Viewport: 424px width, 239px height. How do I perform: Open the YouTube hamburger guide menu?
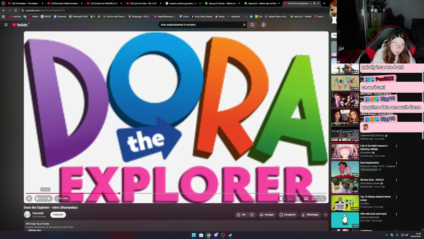point(6,25)
